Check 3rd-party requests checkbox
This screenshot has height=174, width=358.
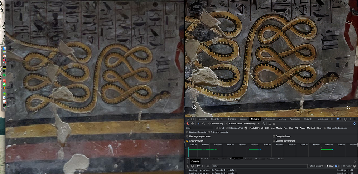tap(209, 132)
